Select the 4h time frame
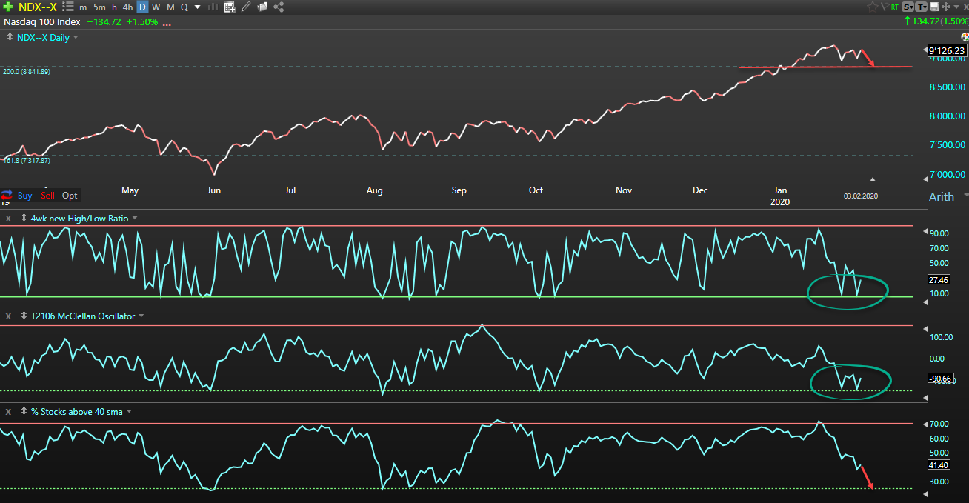 (128, 7)
